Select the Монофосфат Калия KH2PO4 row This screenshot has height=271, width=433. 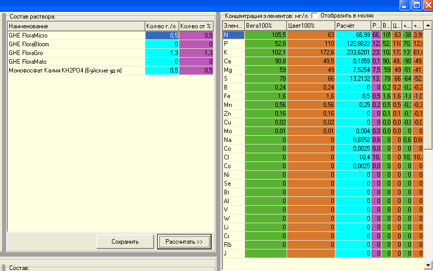110,70
